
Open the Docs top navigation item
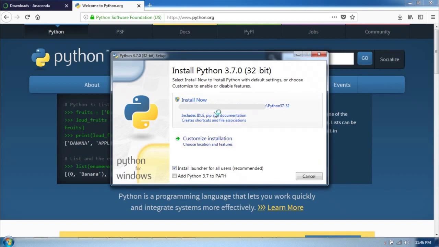[185, 32]
